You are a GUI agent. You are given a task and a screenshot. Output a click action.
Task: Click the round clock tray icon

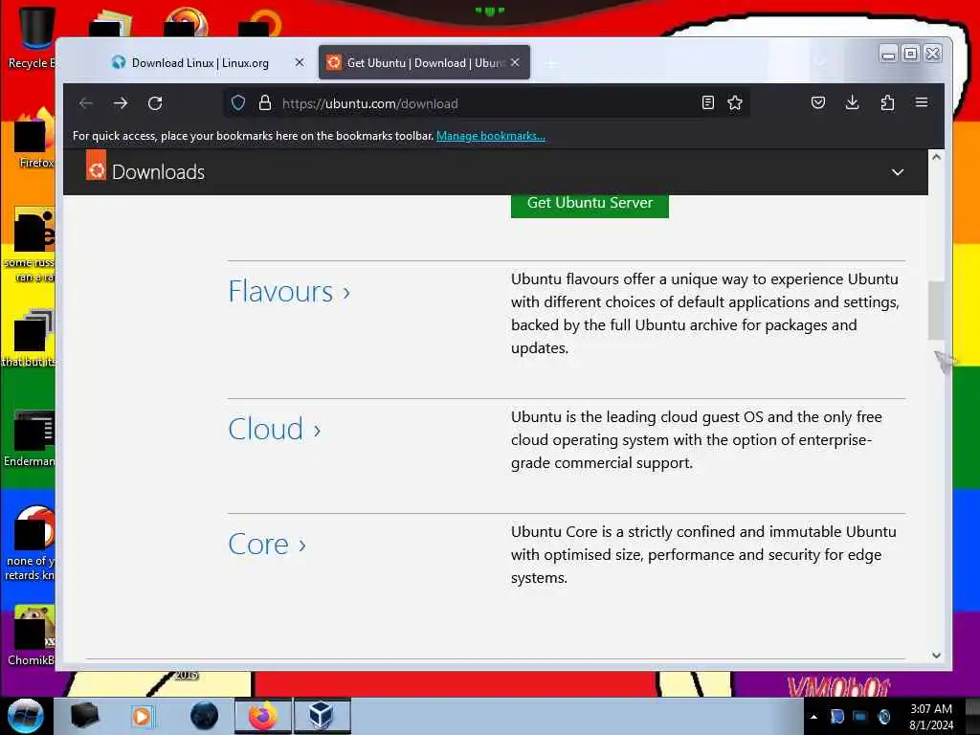[x=883, y=717]
